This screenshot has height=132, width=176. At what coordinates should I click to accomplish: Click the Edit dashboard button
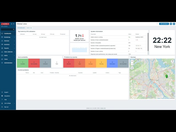pos(164,24)
